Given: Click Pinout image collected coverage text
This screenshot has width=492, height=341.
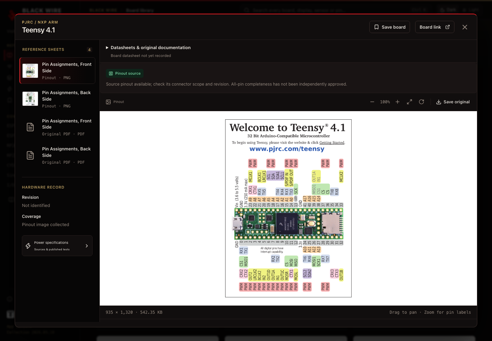Looking at the screenshot, I should (45, 225).
